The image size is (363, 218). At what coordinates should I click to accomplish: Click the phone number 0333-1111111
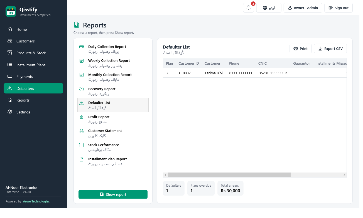pyautogui.click(x=241, y=73)
